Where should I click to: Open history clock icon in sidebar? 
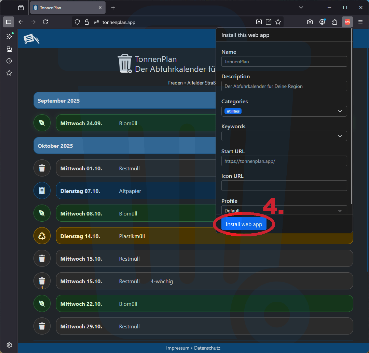pos(9,61)
